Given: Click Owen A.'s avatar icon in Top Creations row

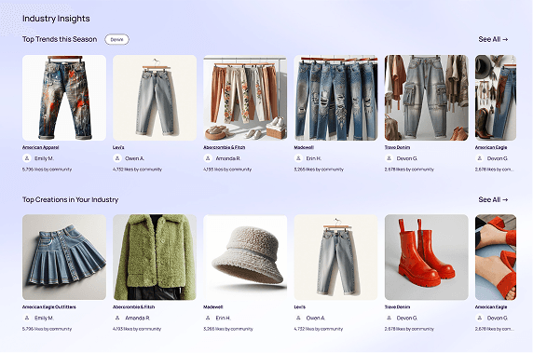Looking at the screenshot, I should click(x=298, y=318).
